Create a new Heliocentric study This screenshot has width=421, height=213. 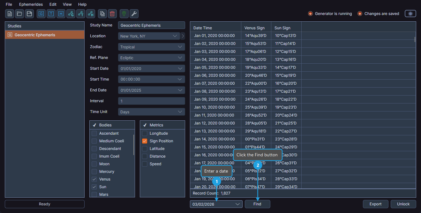tap(61, 14)
